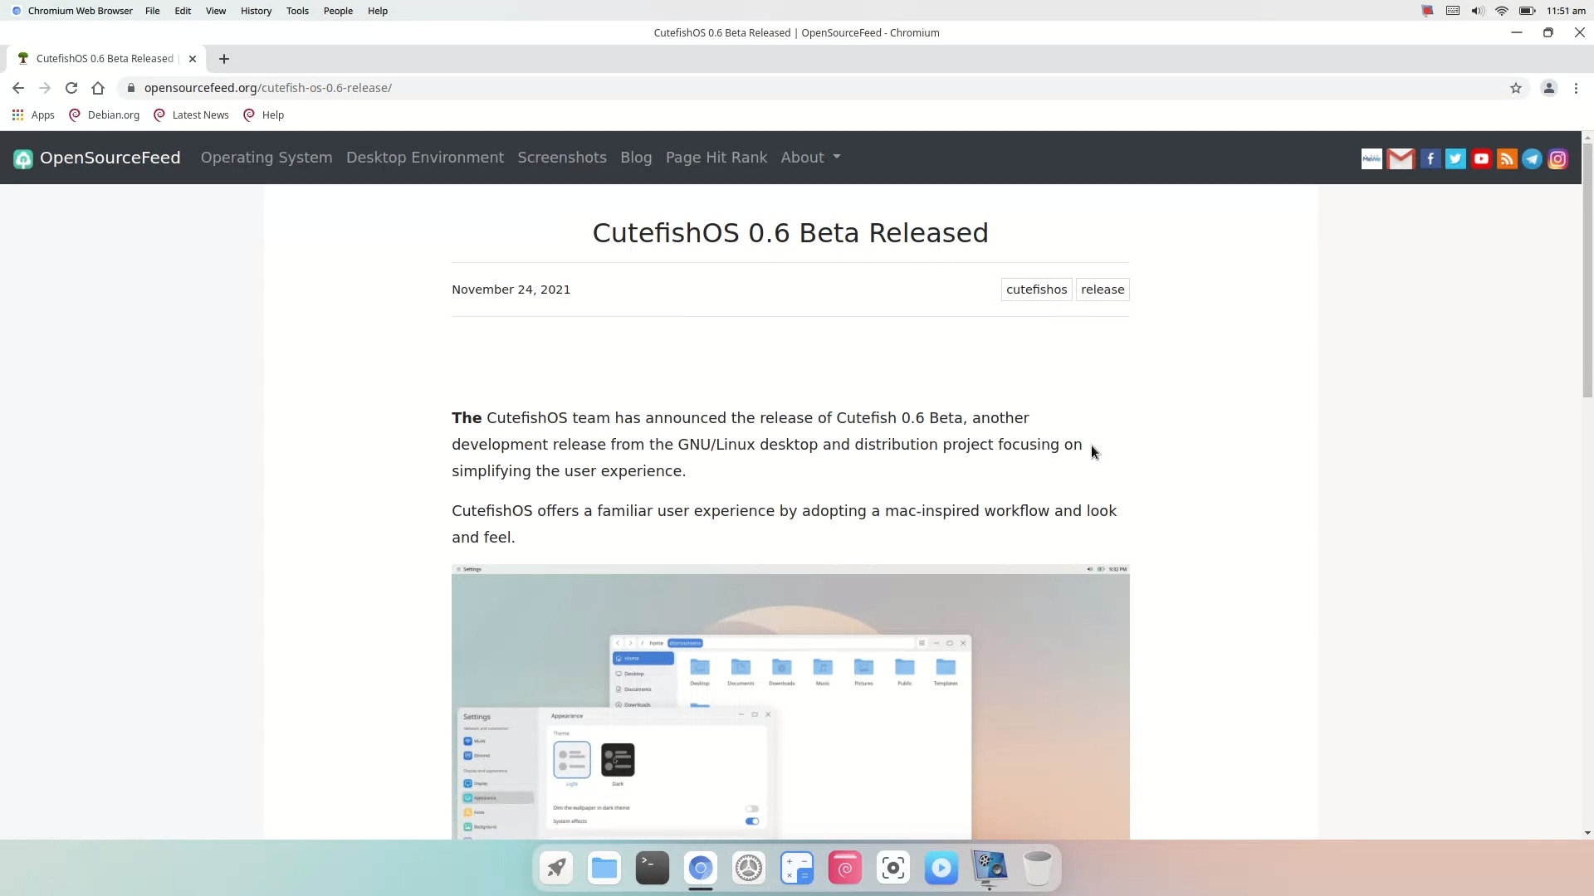Bookmark this page with the star icon
This screenshot has width=1594, height=896.
point(1516,88)
